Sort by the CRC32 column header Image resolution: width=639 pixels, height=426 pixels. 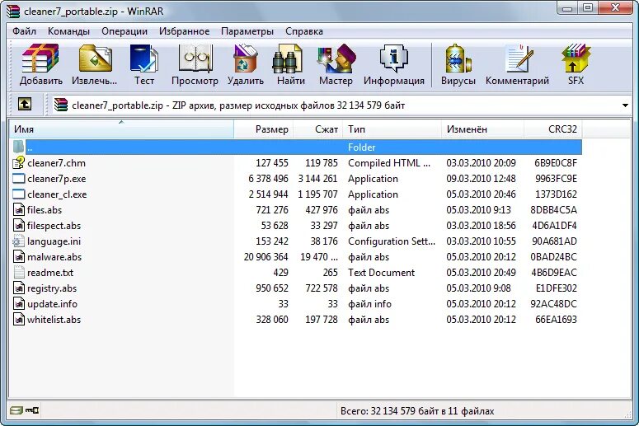click(x=553, y=129)
